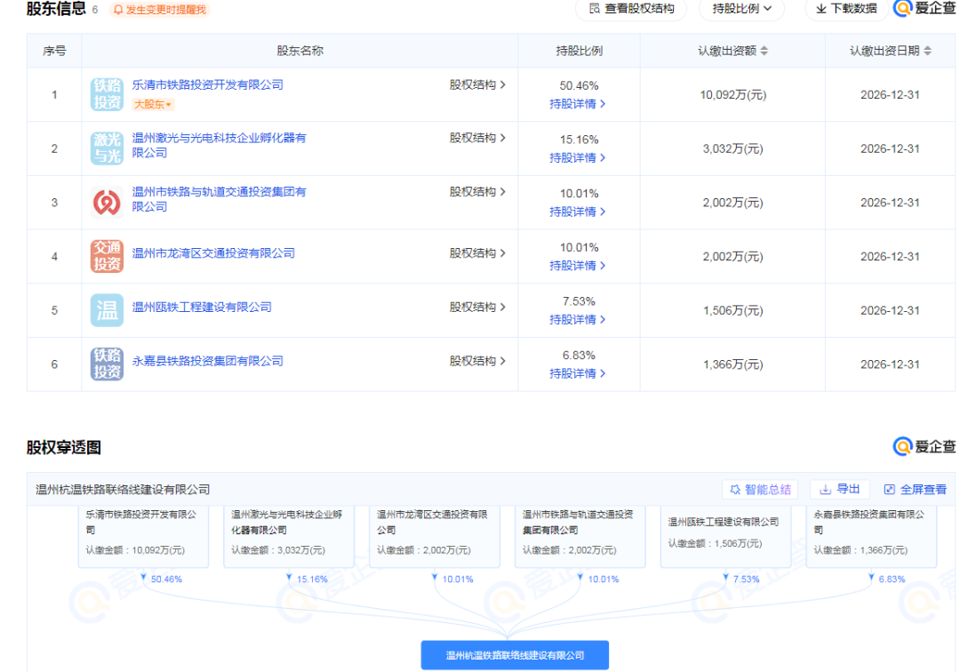Screen dimensions: 960x672
Task: Open 持股详情 for the 50.46% shareholder
Action: (x=578, y=104)
